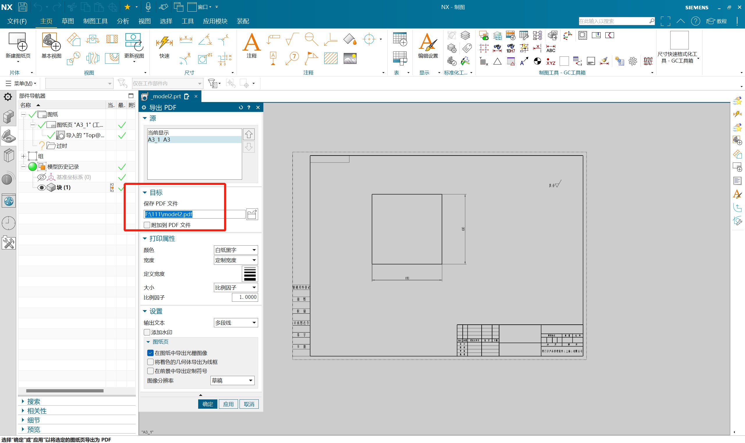This screenshot has height=443, width=745.
Task: Toggle visibility of 基准坐标系 (0)
Action: [x=42, y=177]
